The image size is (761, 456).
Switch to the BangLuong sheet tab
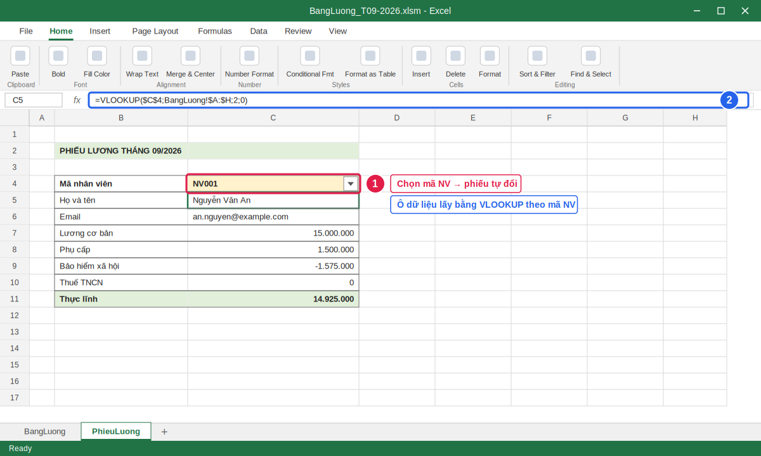pos(44,431)
